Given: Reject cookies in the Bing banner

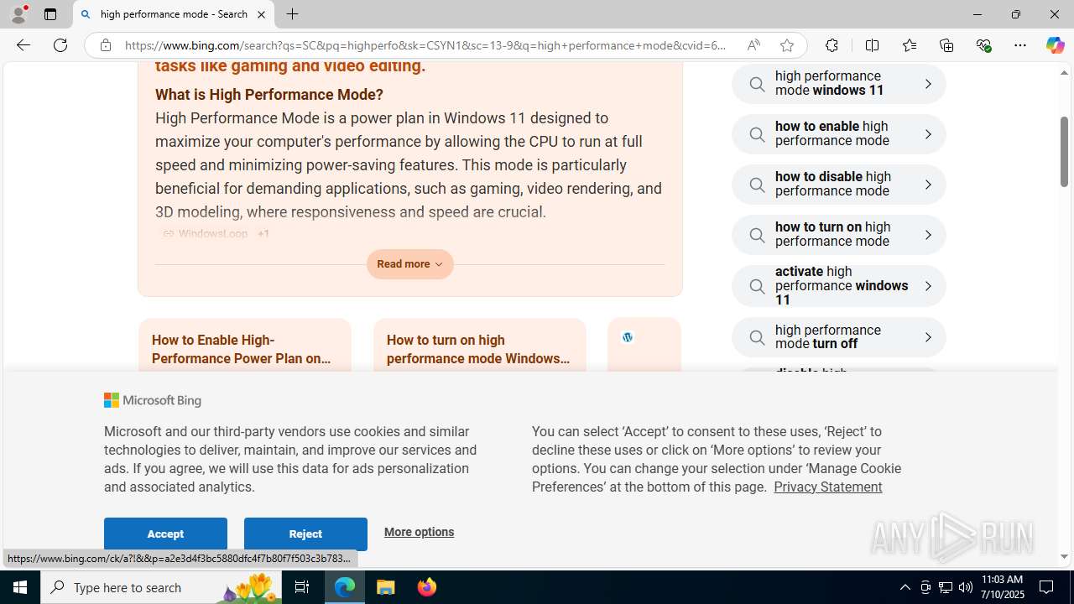Looking at the screenshot, I should 305,534.
